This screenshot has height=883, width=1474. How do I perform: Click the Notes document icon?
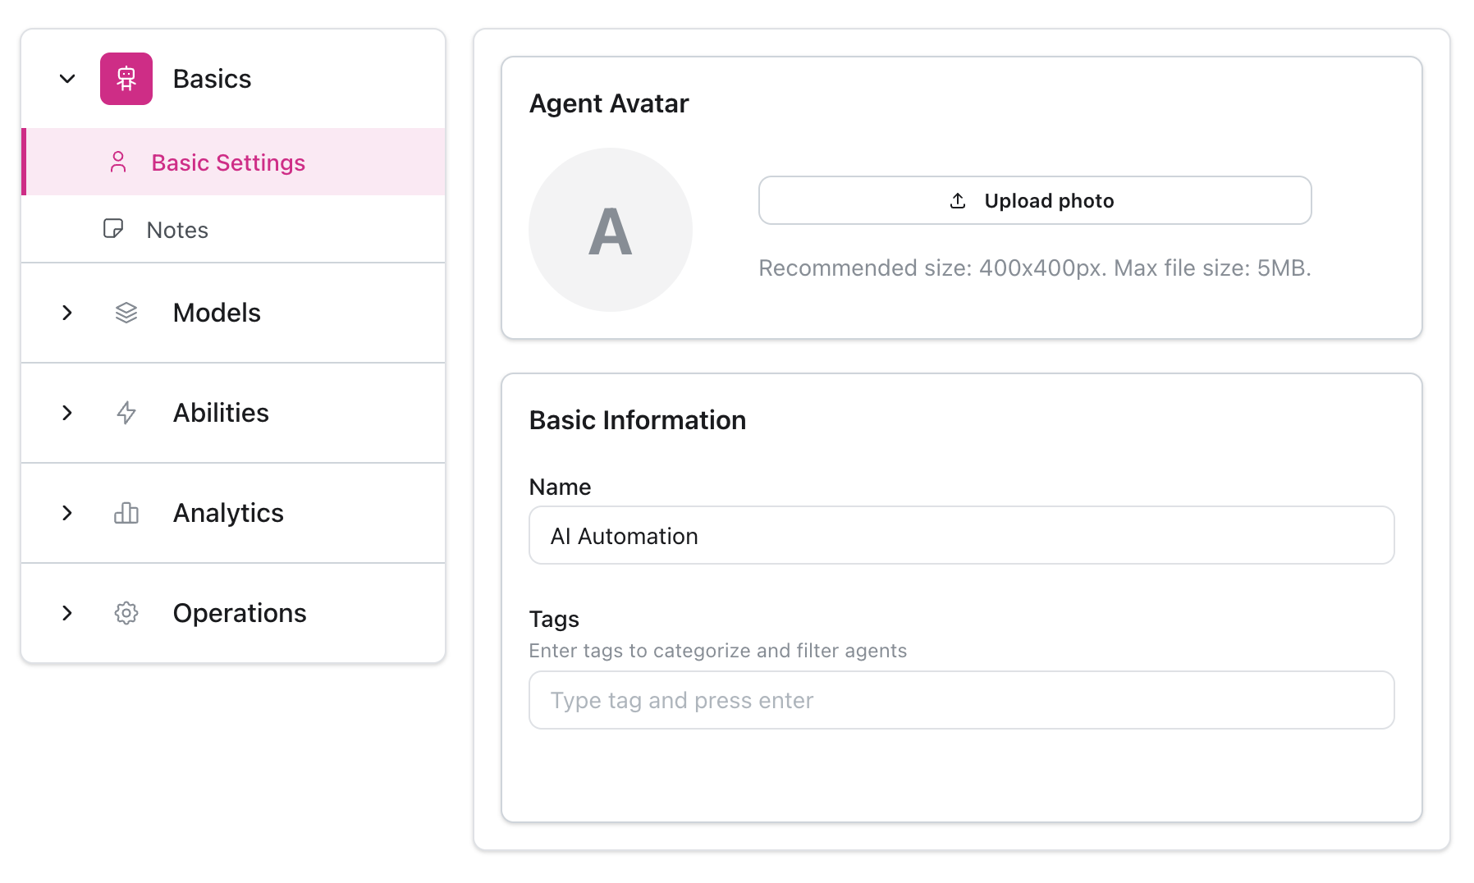(113, 230)
